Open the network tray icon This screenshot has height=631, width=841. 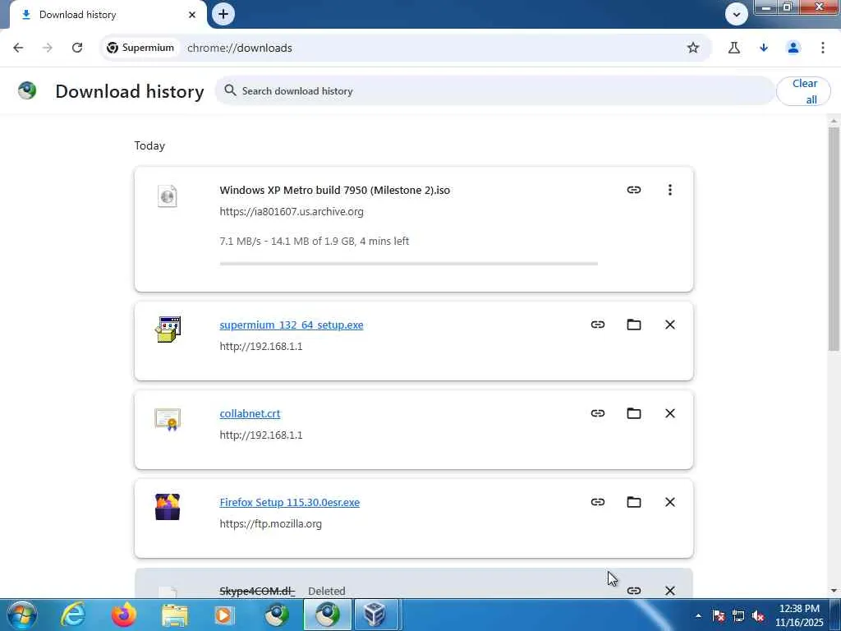(738, 616)
